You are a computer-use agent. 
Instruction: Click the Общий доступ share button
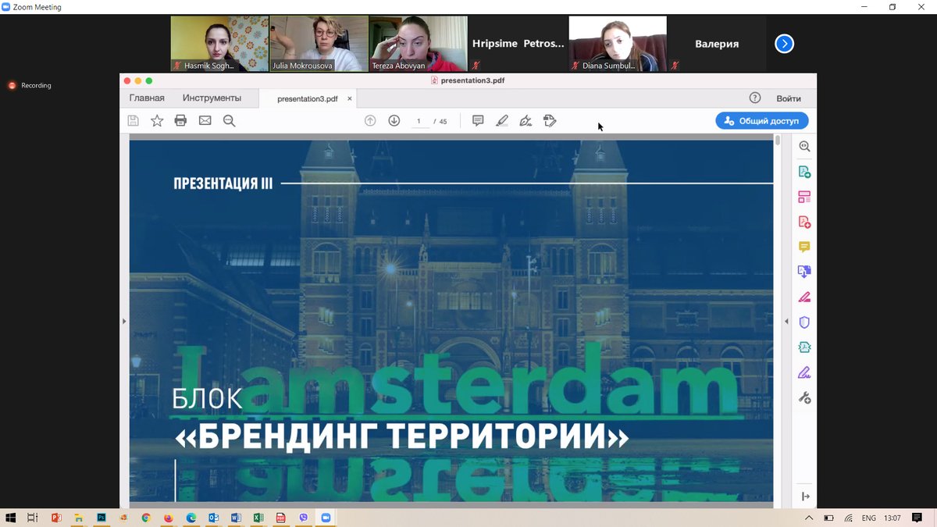tap(762, 121)
